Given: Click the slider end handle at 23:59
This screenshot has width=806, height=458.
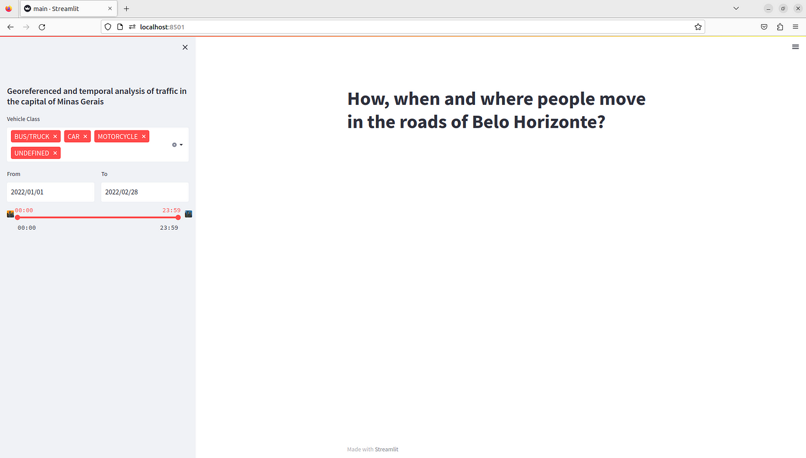Looking at the screenshot, I should pyautogui.click(x=178, y=217).
